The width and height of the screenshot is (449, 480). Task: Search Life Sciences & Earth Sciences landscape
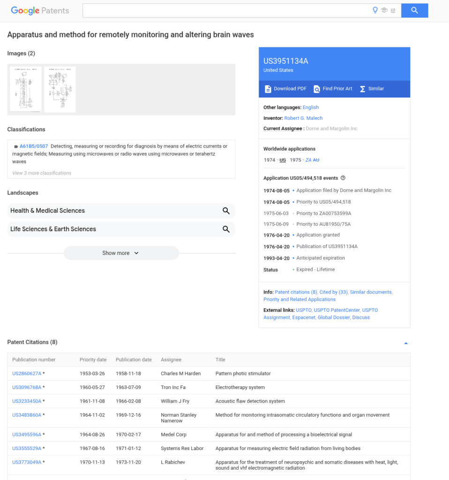pos(226,229)
